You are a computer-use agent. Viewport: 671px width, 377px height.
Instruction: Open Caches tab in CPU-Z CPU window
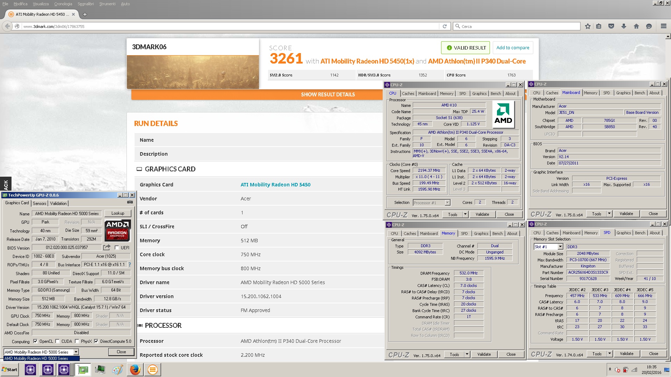tap(408, 94)
